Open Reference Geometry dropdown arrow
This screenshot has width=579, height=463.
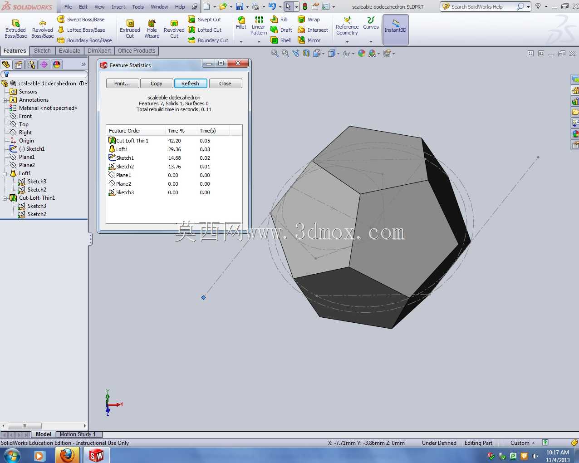click(347, 42)
